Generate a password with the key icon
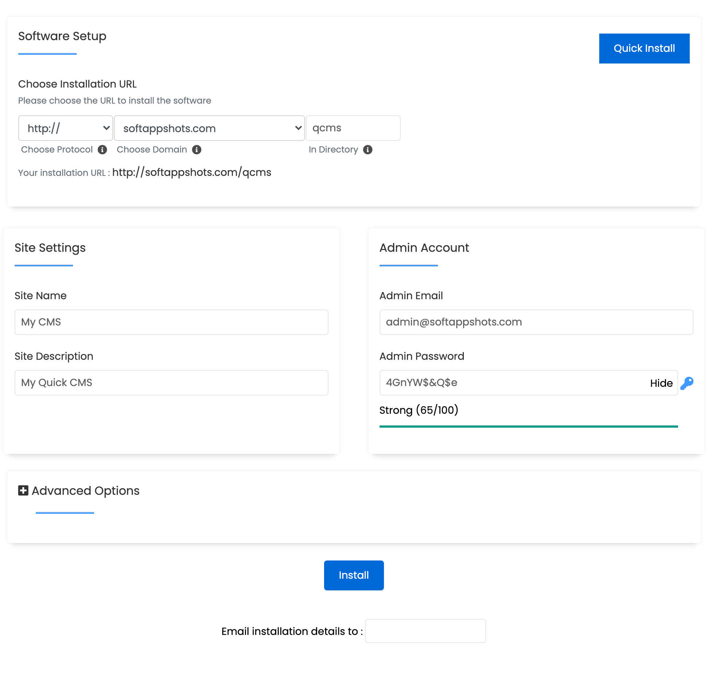 pyautogui.click(x=688, y=383)
